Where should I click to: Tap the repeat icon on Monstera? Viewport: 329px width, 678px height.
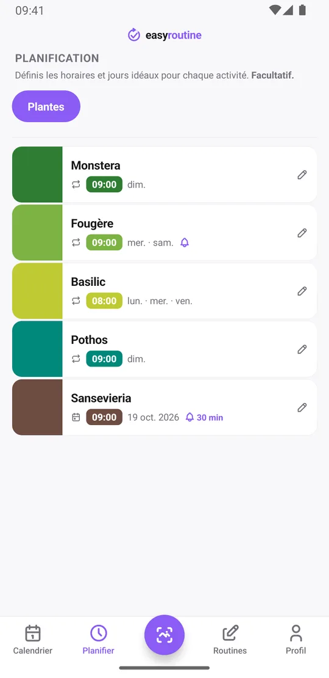click(x=76, y=184)
